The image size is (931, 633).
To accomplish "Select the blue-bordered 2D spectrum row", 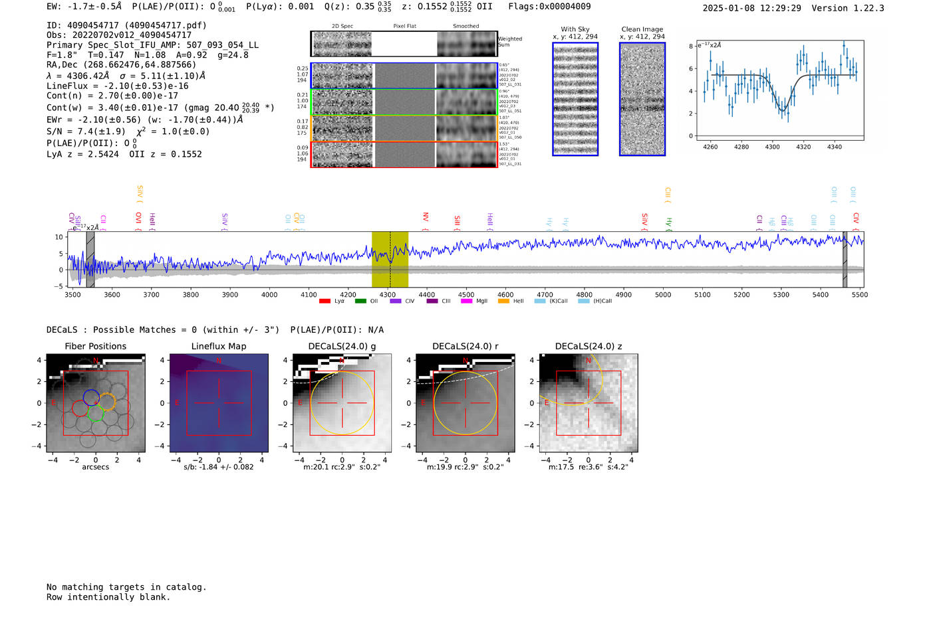I will click(x=404, y=76).
